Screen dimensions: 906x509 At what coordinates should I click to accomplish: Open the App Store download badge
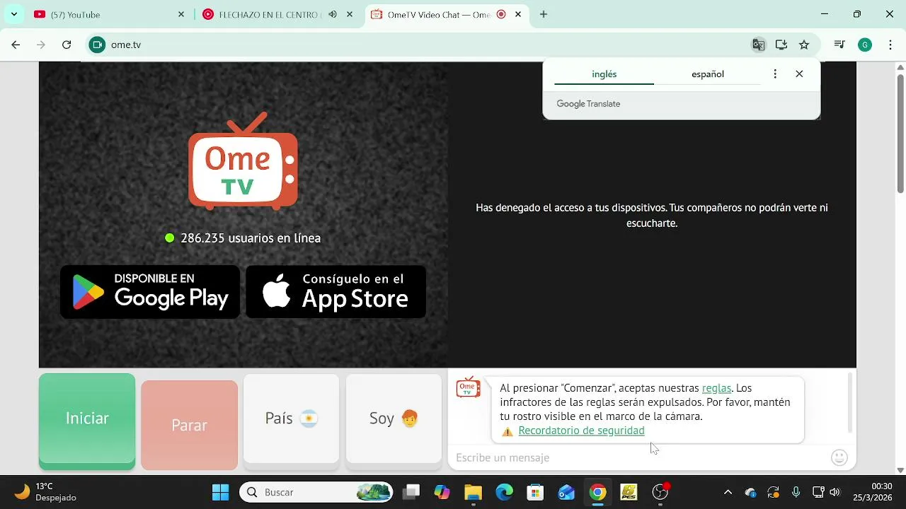tap(336, 292)
